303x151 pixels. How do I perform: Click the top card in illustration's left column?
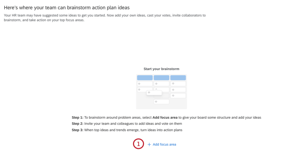click(x=145, y=84)
